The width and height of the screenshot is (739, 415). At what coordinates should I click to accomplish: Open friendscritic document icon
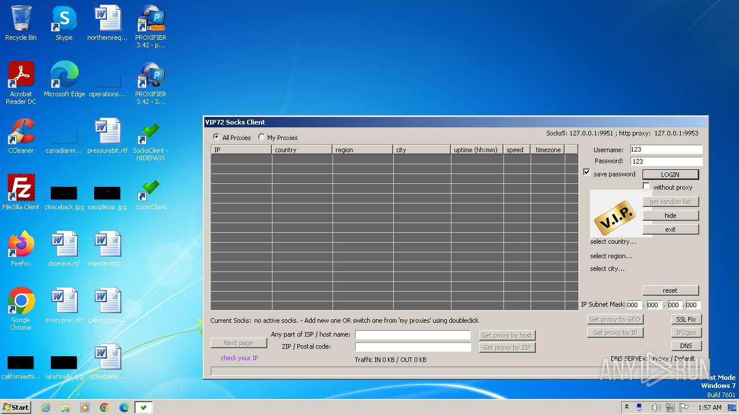[x=107, y=249]
